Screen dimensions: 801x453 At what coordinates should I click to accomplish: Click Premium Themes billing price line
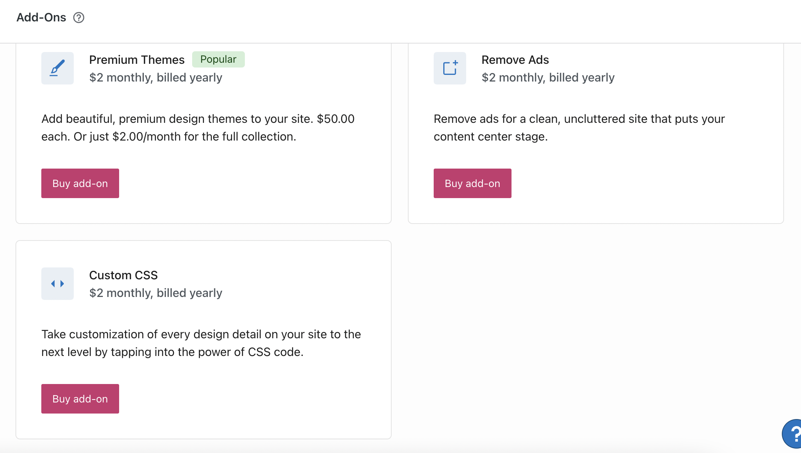[x=156, y=77]
